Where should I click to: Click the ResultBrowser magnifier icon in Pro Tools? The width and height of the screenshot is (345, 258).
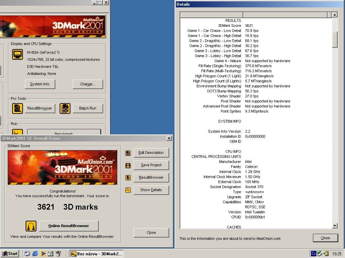(18, 109)
